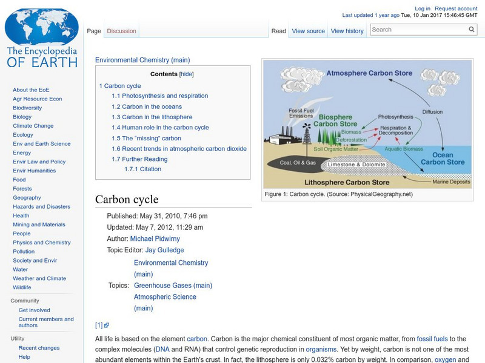
Task: Open About the EoE in sidebar
Action: (x=31, y=90)
